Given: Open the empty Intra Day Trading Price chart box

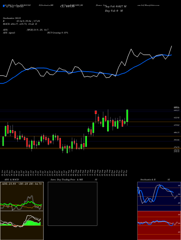Looking at the screenshot, I should pos(72,204).
